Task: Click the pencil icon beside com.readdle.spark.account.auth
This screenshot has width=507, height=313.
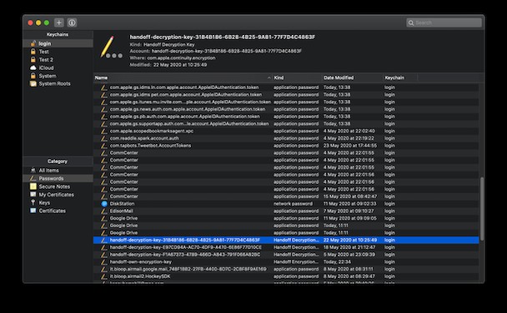Action: 103,138
